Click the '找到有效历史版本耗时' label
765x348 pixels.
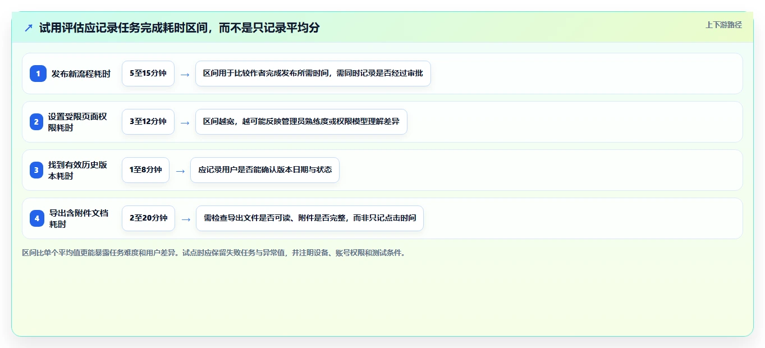77,170
